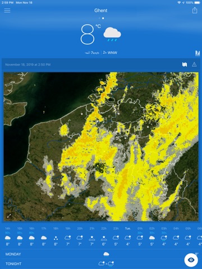The height and width of the screenshot is (269, 202).
Task: Tap the 23h temperature 5°
Action: pos(116,244)
